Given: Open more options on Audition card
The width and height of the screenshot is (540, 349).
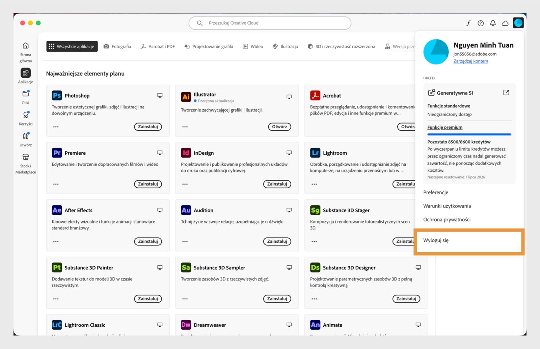Looking at the screenshot, I should (185, 242).
